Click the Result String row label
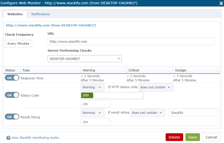Screen dimensions: 224x143 point(30,117)
